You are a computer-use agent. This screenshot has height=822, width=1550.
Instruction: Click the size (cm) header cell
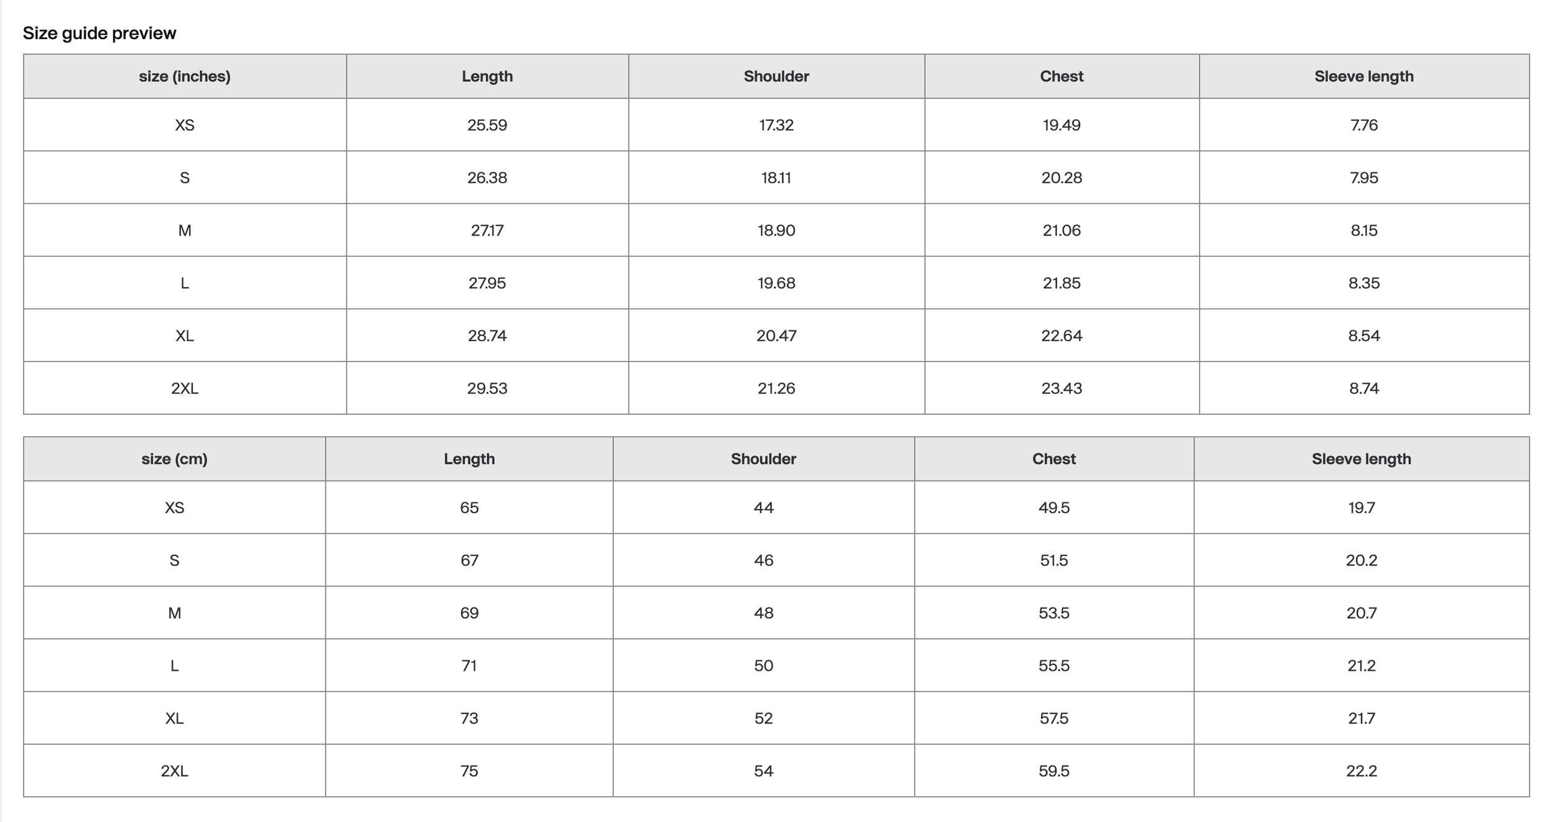[174, 459]
